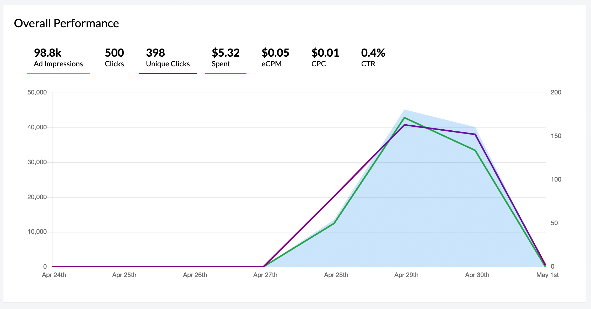Click the green underline beneath Spent

(x=225, y=74)
